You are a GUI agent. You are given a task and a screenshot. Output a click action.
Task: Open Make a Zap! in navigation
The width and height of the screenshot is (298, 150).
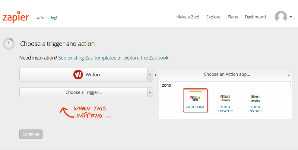(x=188, y=17)
